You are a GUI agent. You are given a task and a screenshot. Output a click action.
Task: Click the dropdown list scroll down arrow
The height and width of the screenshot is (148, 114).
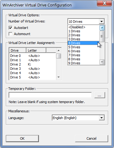click(x=102, y=62)
